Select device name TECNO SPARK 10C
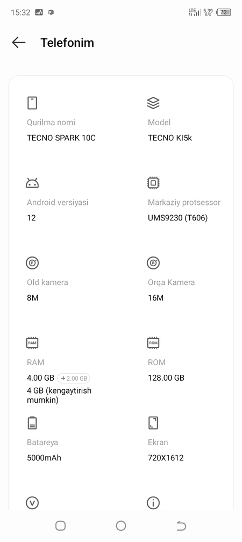This screenshot has width=242, height=542. [61, 138]
